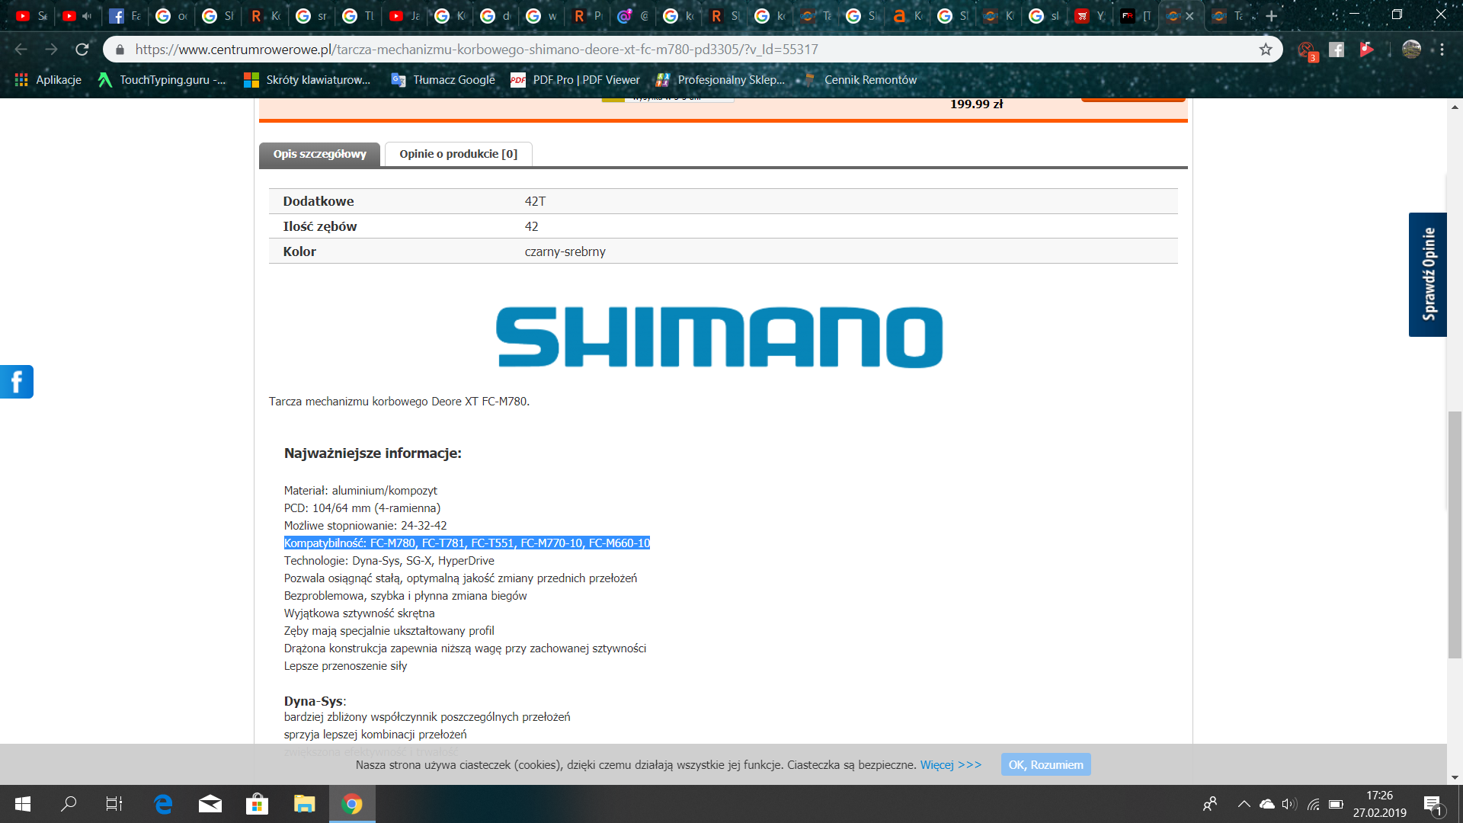The height and width of the screenshot is (823, 1463).
Task: Select the Opis szczegółowy tab
Action: (x=319, y=154)
